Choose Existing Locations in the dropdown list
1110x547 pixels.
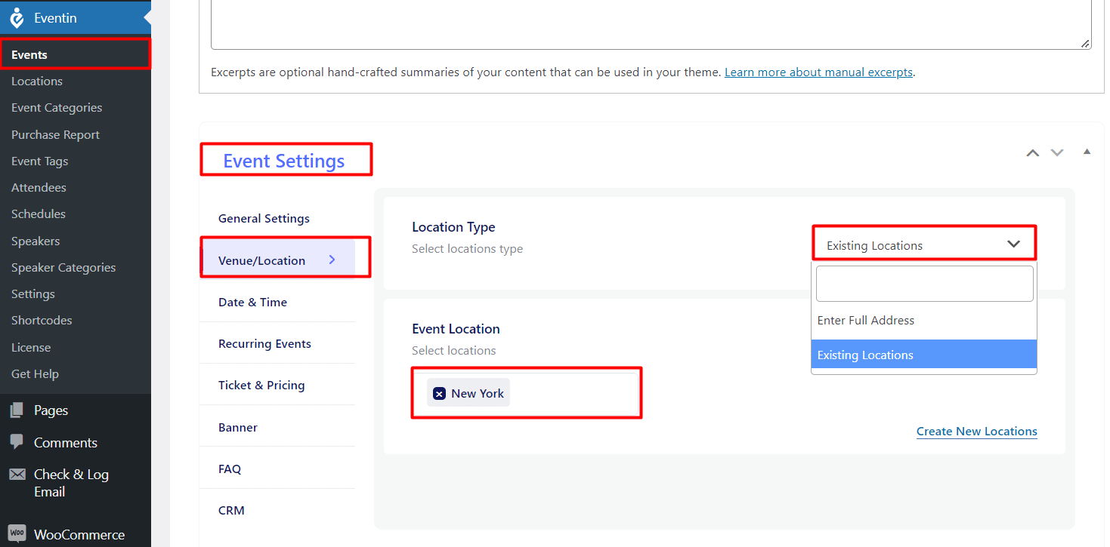864,355
